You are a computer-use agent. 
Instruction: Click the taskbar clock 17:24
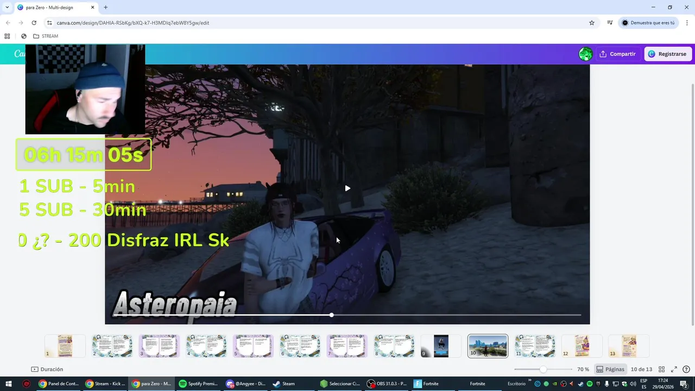coord(663,383)
